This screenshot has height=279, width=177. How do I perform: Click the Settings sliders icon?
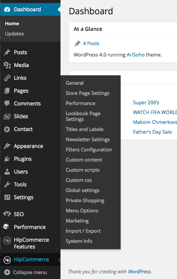7,197
